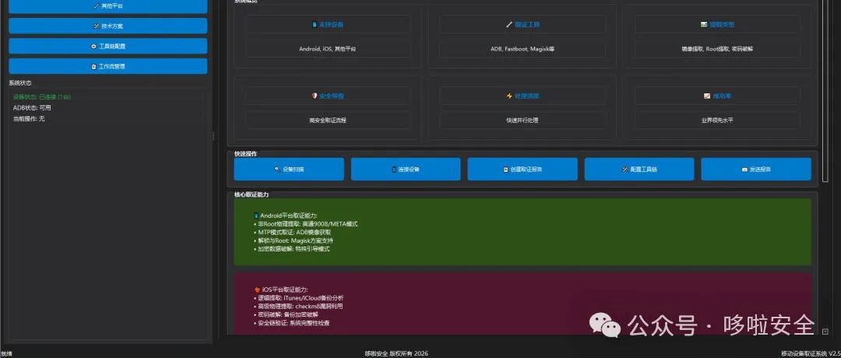Click the tools icon on 配置工具链
841x358 pixels.
625,170
